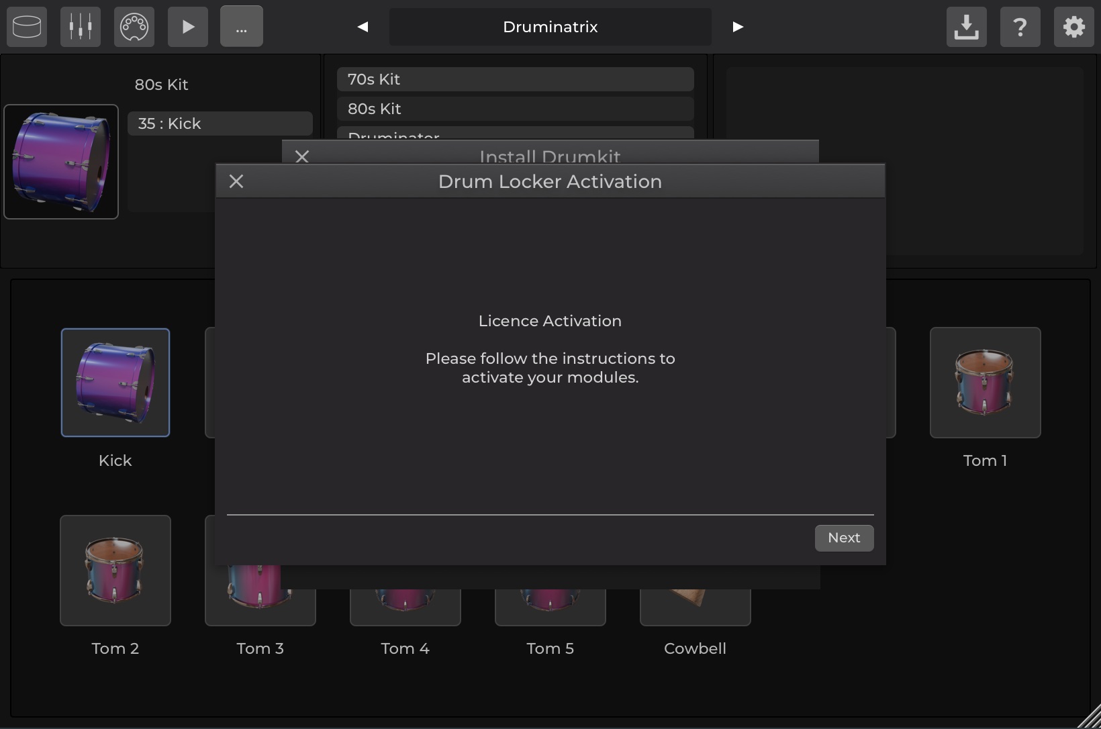Select the 70s Kit list entry

click(516, 79)
